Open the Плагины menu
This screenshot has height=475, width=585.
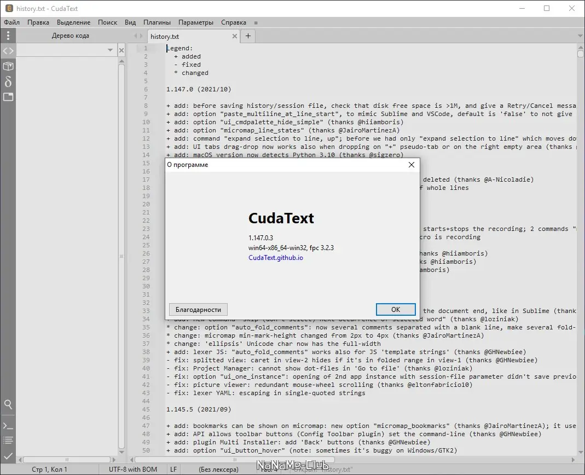point(157,22)
